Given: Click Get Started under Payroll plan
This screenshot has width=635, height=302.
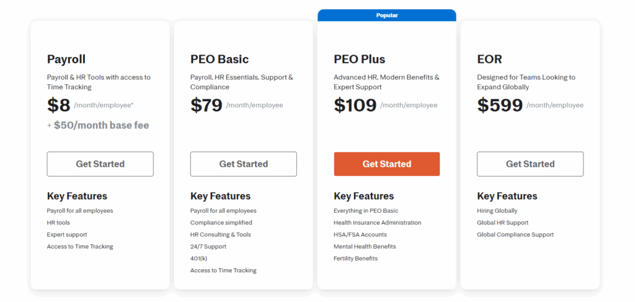Looking at the screenshot, I should 100,164.
